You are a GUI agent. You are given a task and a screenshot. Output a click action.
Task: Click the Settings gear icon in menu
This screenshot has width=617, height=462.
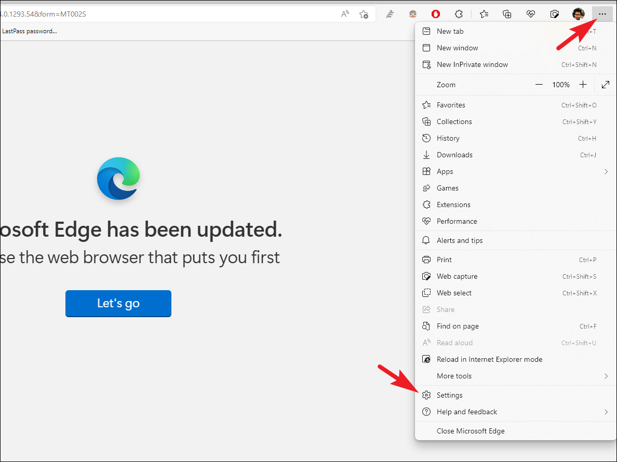pos(426,395)
